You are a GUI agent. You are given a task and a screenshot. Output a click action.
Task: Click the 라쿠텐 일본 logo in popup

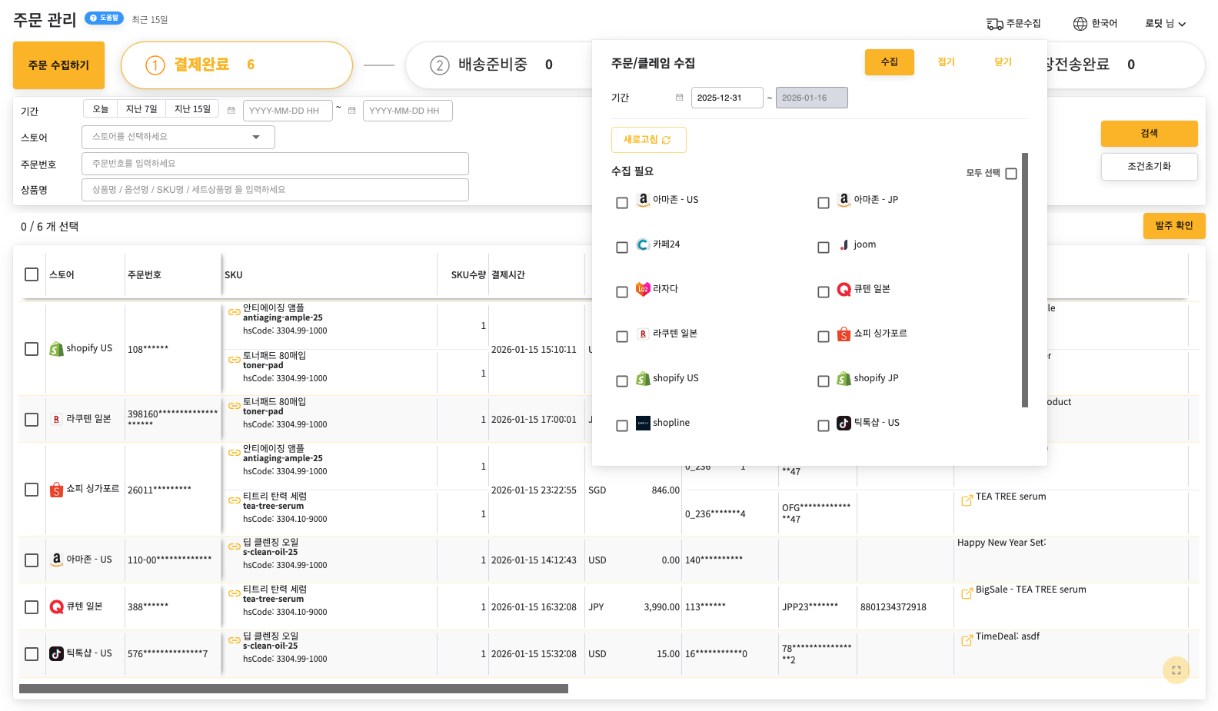[x=643, y=334]
